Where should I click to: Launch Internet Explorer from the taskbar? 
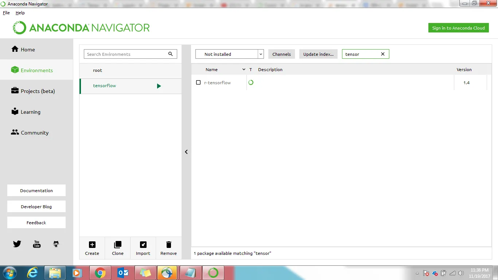point(33,273)
